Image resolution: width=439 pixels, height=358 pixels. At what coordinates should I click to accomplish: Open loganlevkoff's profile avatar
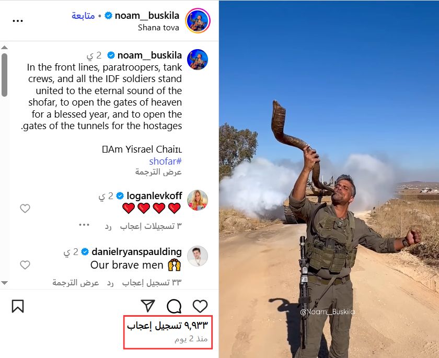pos(198,200)
